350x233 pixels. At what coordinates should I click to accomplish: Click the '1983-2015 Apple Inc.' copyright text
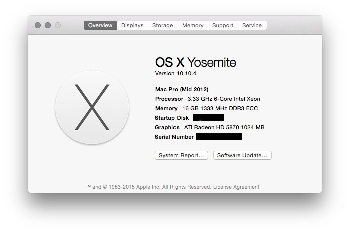pos(134,187)
